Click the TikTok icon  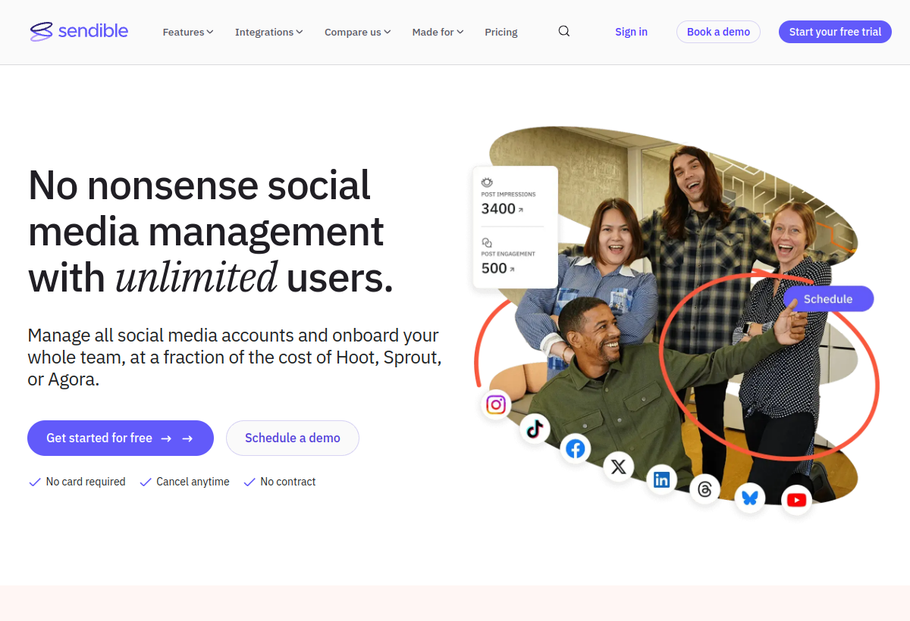pyautogui.click(x=535, y=429)
